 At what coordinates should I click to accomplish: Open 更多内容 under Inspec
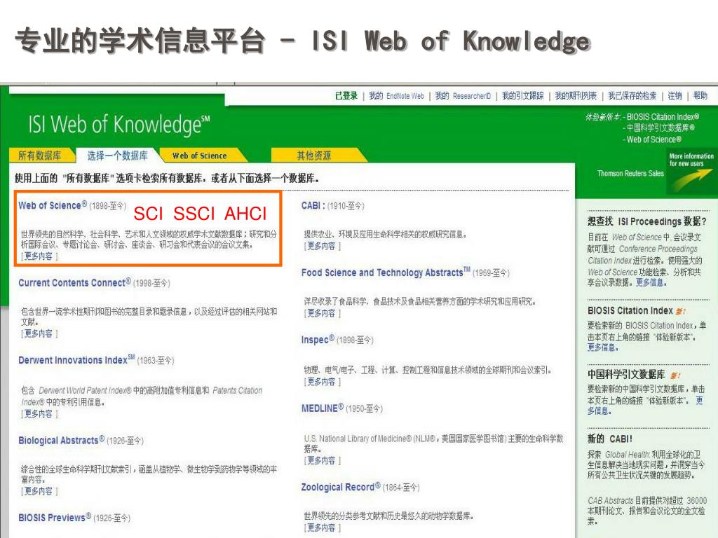(x=321, y=382)
